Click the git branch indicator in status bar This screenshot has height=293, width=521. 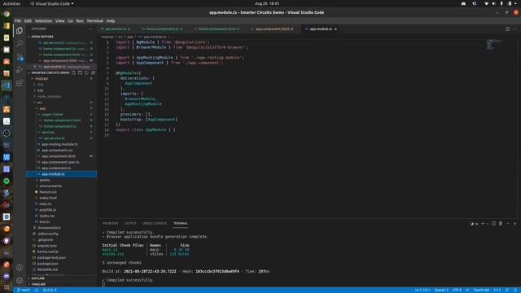point(24,290)
